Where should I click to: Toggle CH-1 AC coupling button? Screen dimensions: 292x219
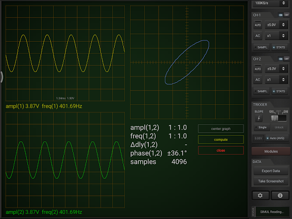[x=258, y=36]
